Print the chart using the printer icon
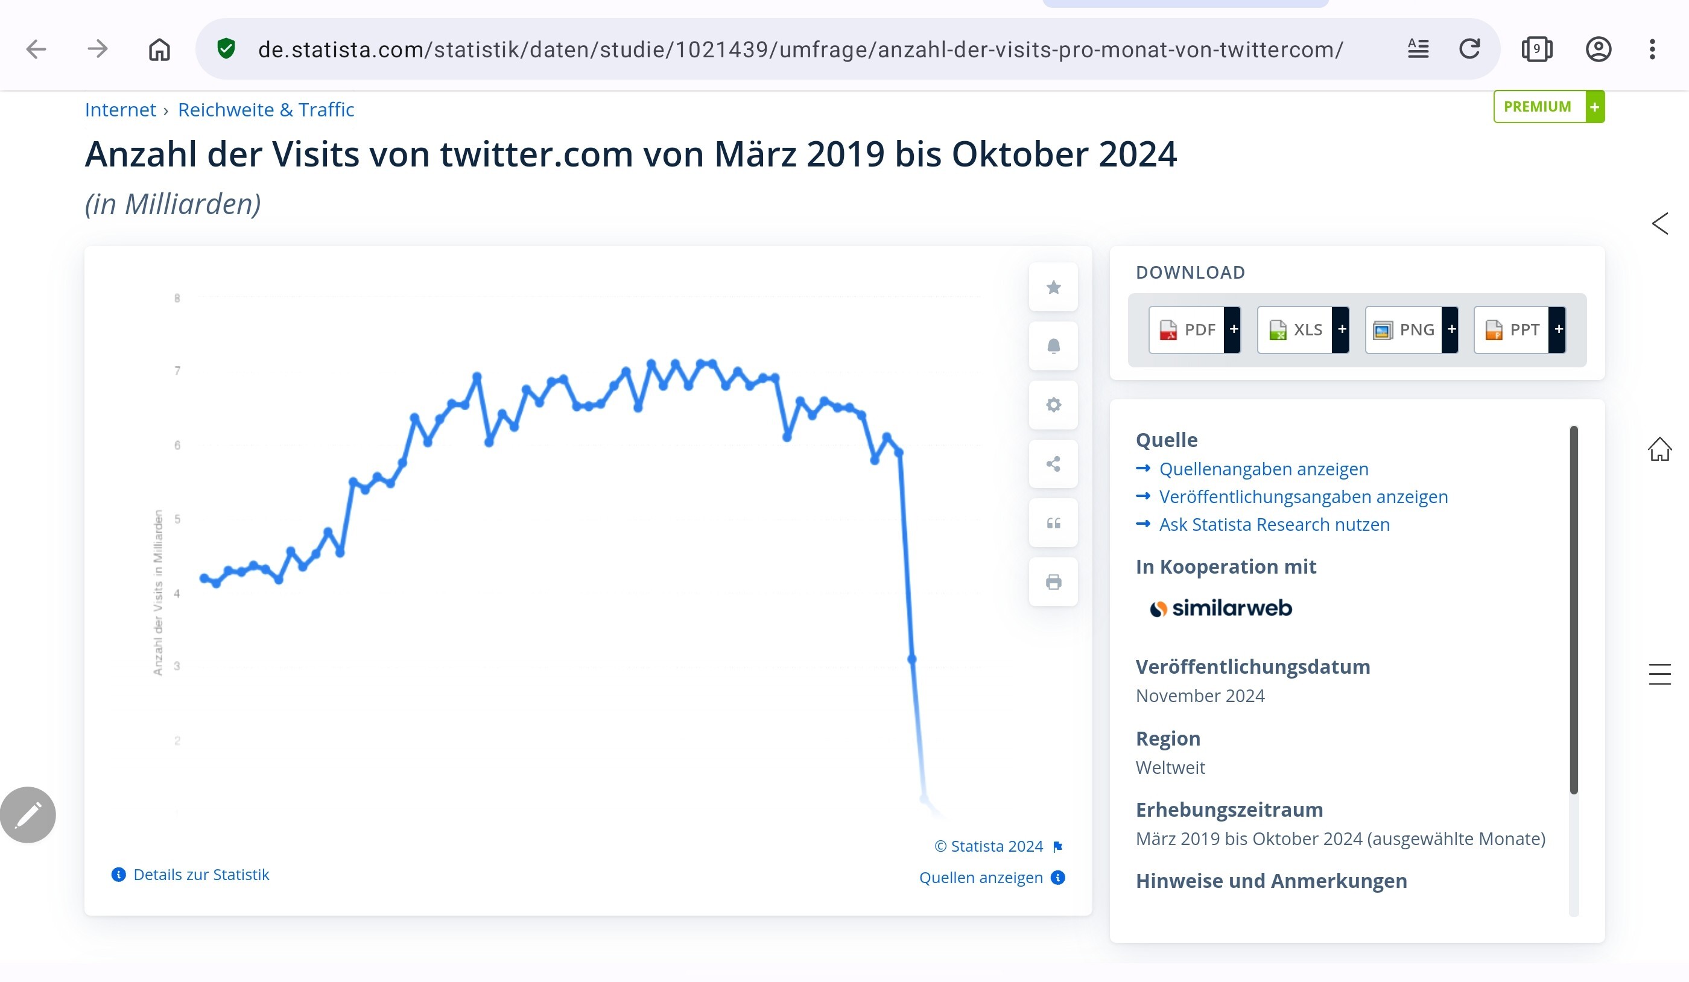This screenshot has width=1689, height=982. (x=1053, y=582)
